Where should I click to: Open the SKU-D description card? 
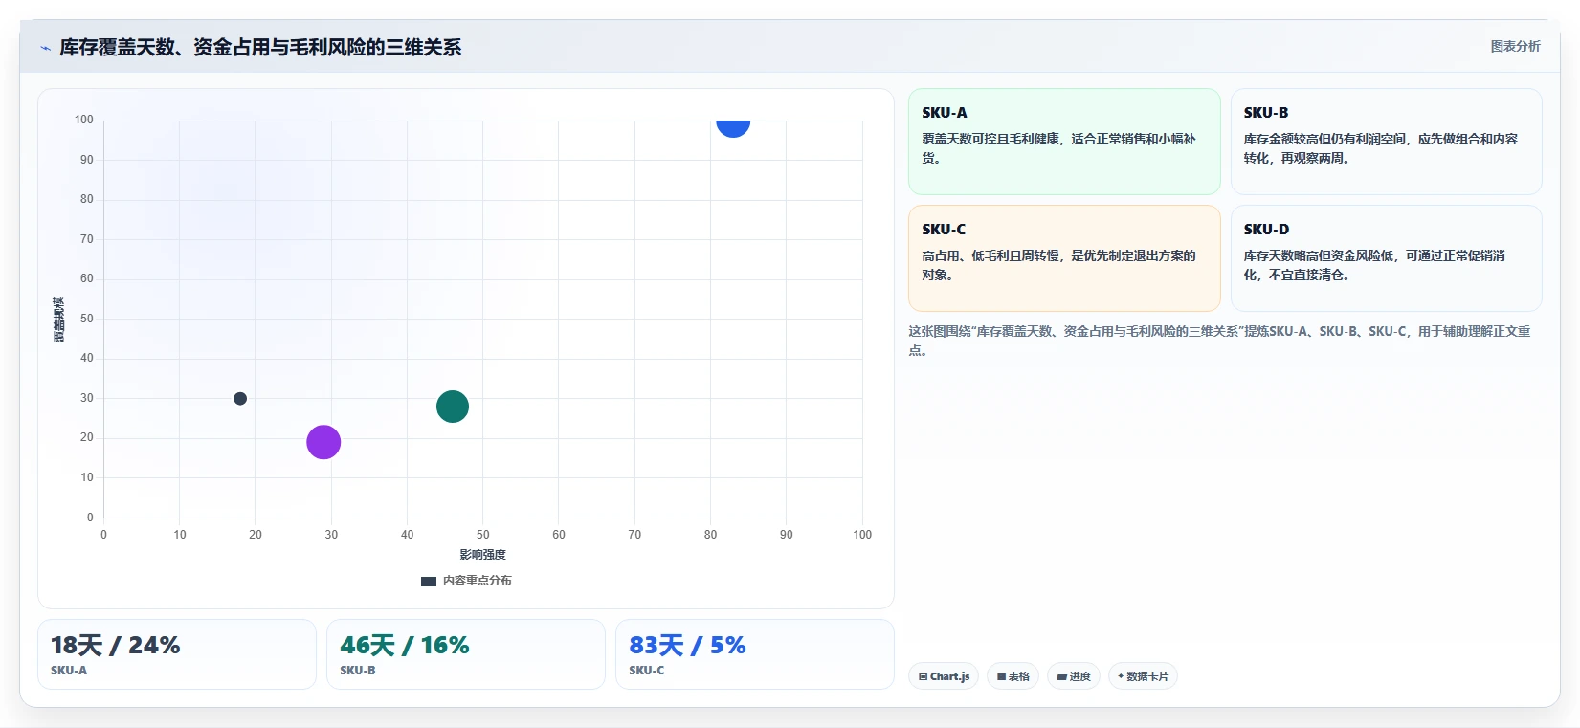[x=1386, y=258]
